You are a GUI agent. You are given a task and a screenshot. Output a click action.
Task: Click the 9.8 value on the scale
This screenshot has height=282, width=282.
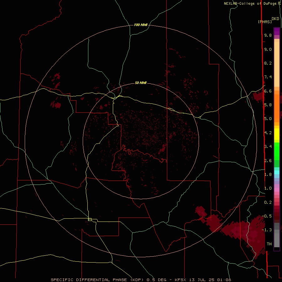pyautogui.click(x=268, y=35)
